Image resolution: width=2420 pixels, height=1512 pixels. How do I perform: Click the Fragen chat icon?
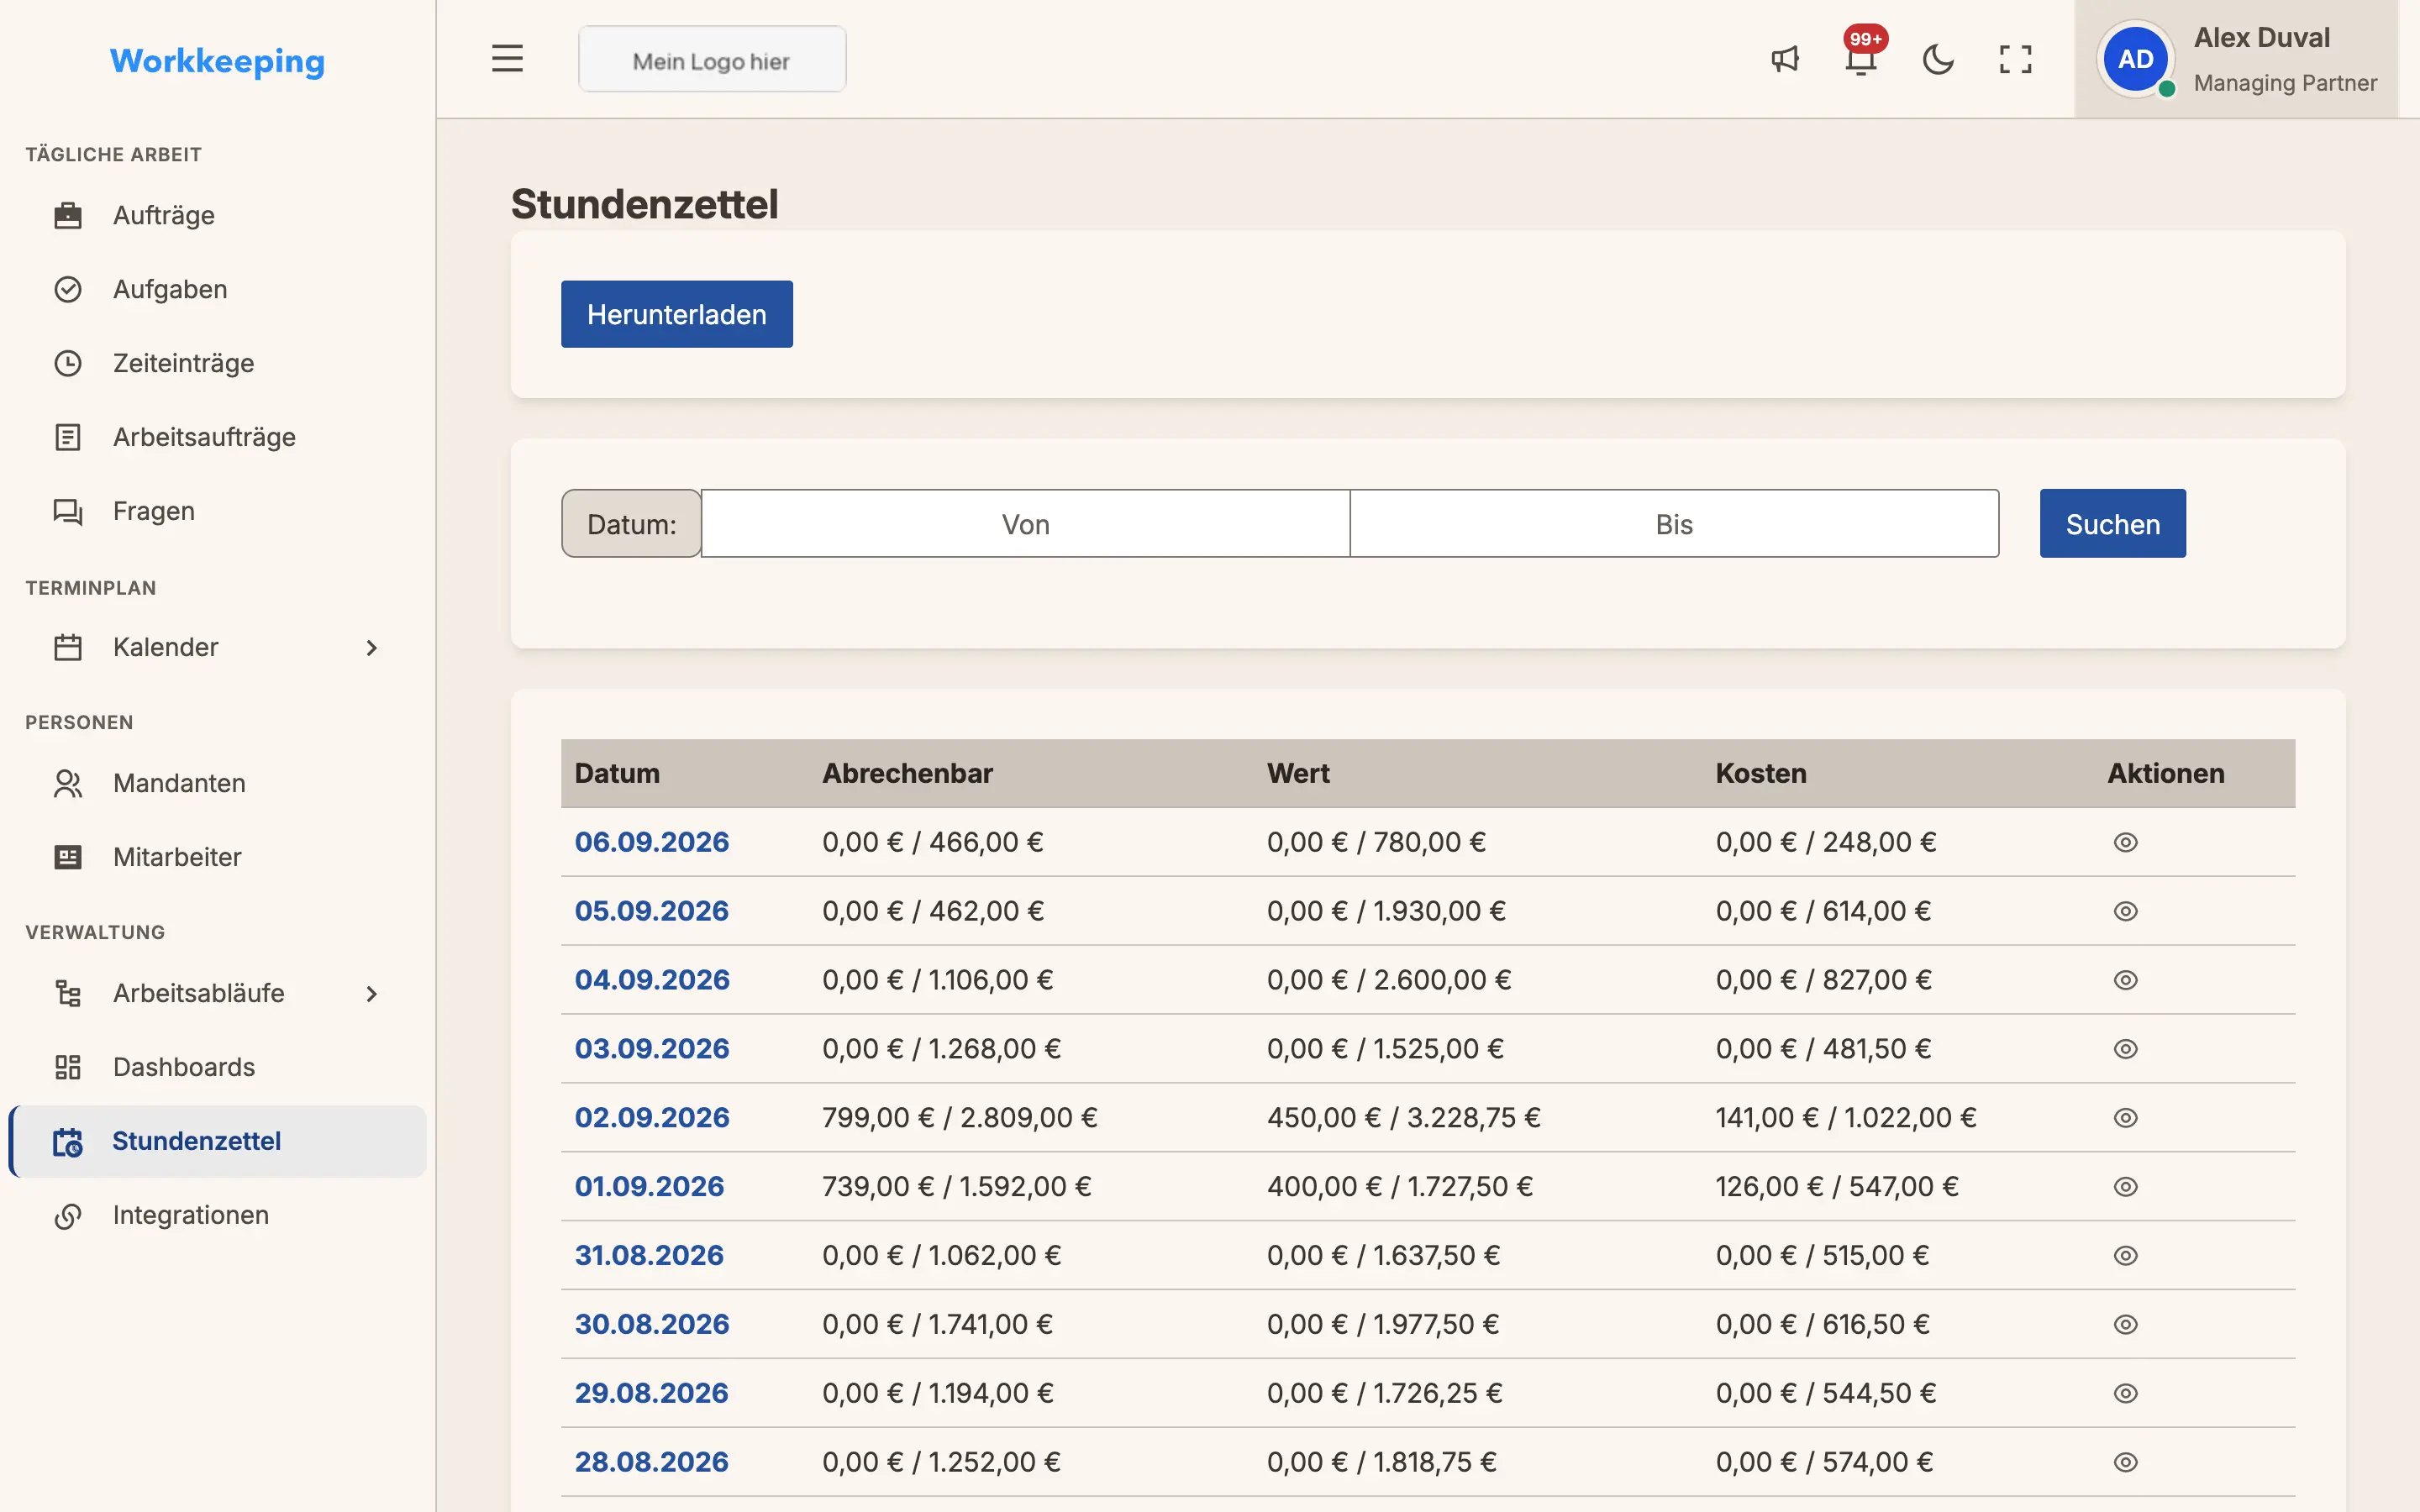click(x=68, y=511)
